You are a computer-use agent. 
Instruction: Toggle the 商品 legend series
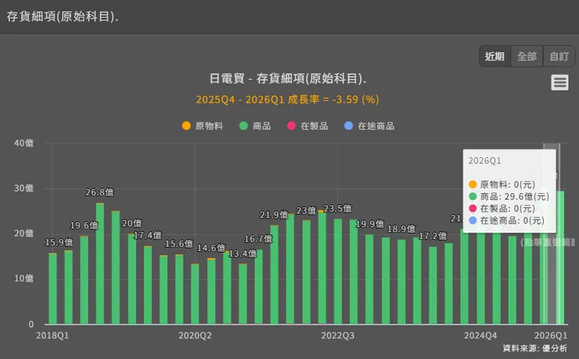click(255, 126)
